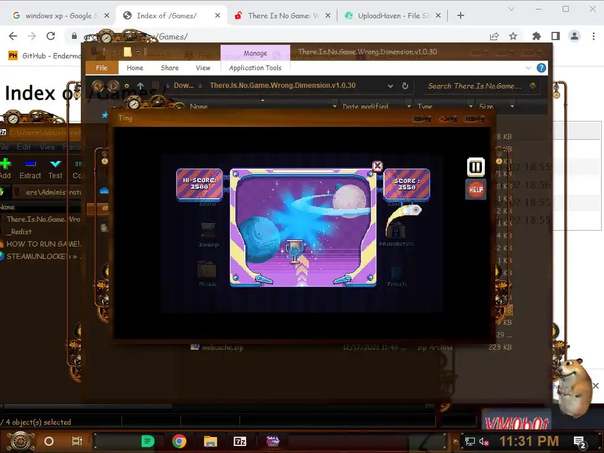
Task: Click Extract button in 7-Zip
Action: coord(30,169)
